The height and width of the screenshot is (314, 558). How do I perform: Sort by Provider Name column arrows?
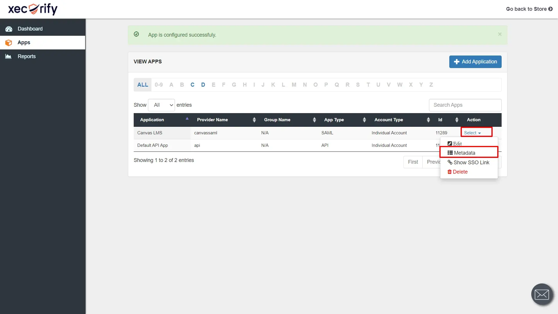[x=254, y=120]
